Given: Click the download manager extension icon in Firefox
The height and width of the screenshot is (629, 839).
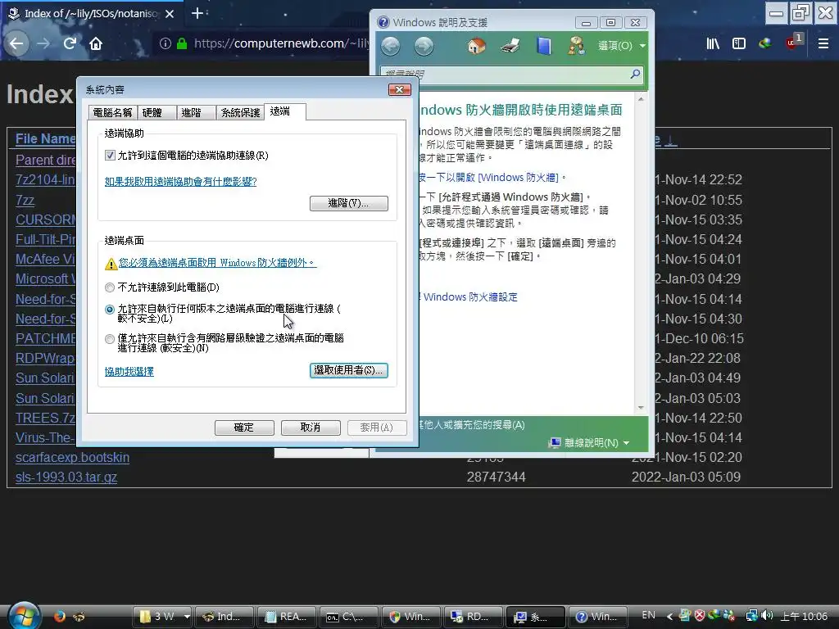Looking at the screenshot, I should [x=764, y=43].
